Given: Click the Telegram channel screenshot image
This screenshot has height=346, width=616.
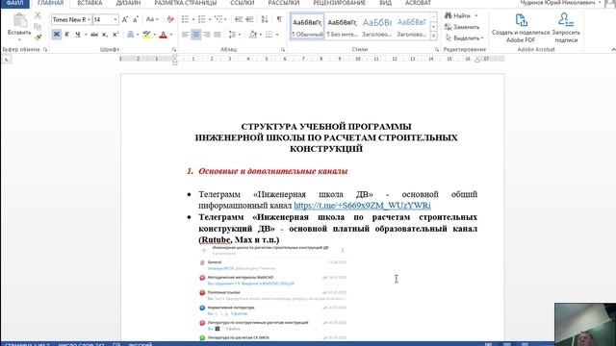Looking at the screenshot, I should point(273,292).
